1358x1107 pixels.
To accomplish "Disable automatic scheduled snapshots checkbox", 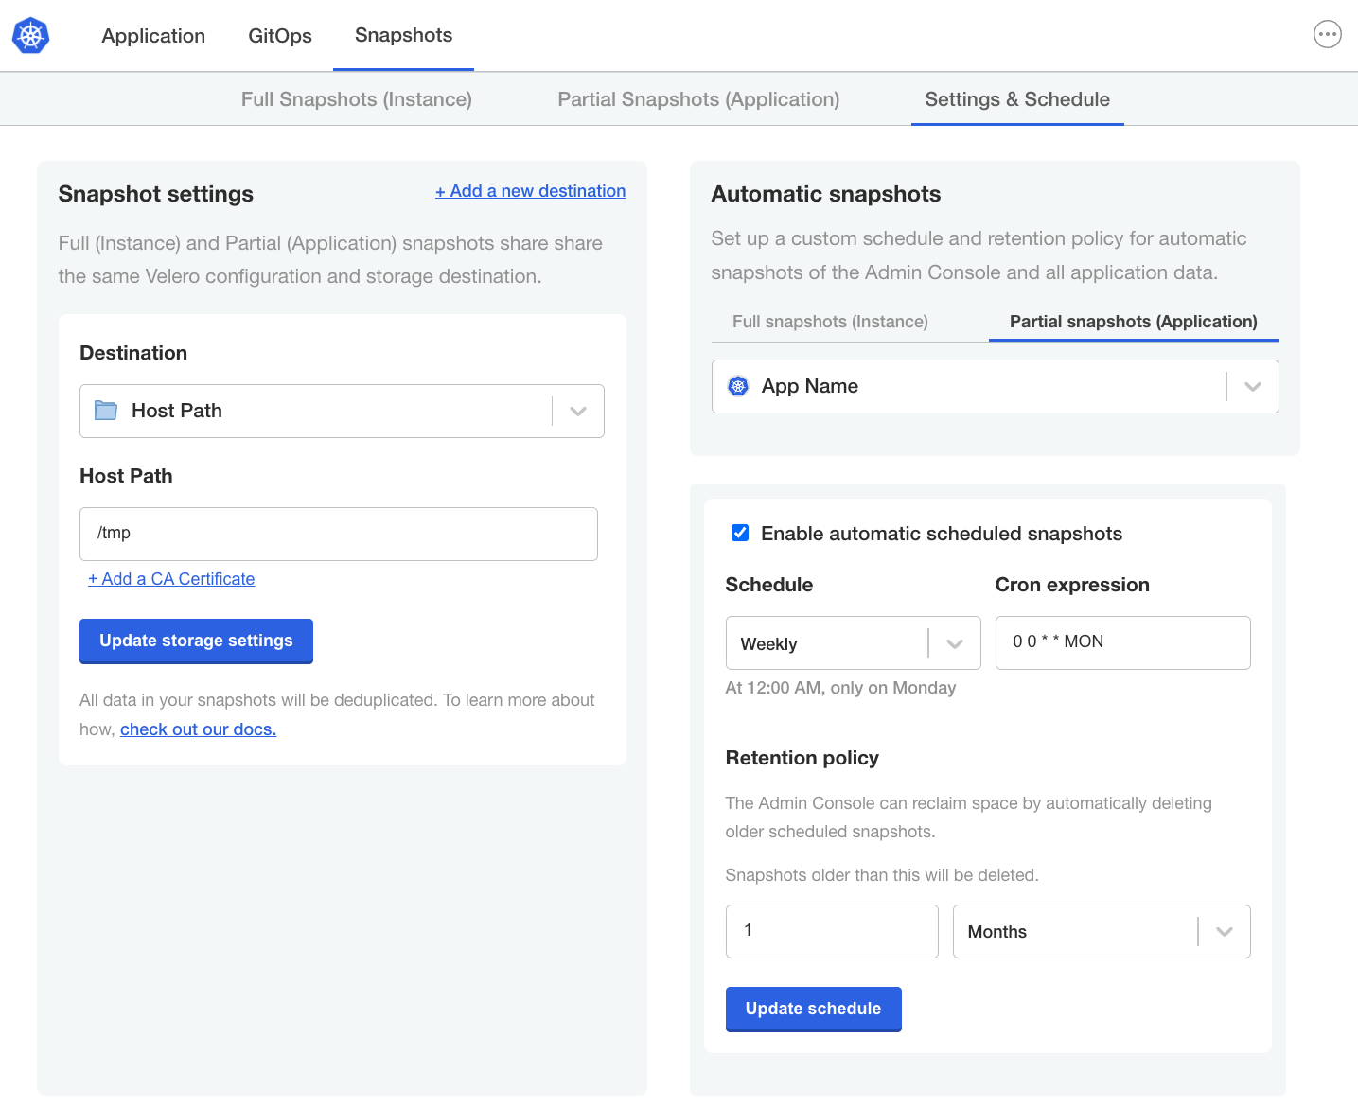I will [x=739, y=533].
